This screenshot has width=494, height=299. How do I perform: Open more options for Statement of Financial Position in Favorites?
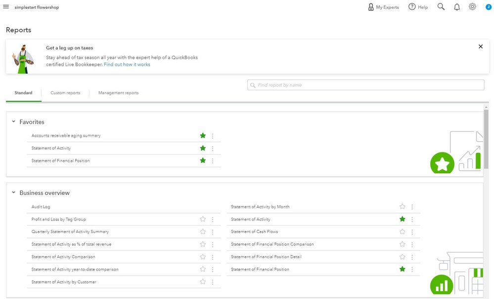click(213, 161)
